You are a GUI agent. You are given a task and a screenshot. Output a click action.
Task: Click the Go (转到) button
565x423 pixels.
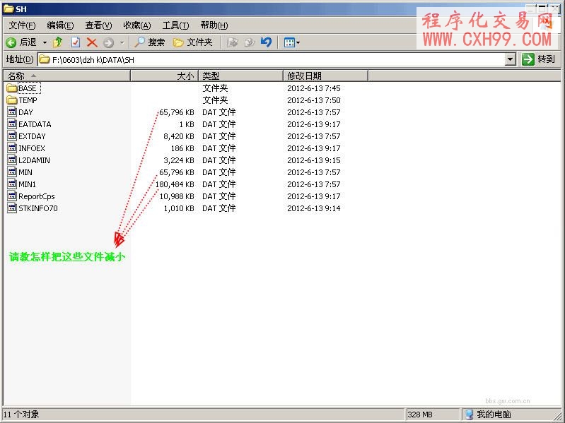point(539,60)
